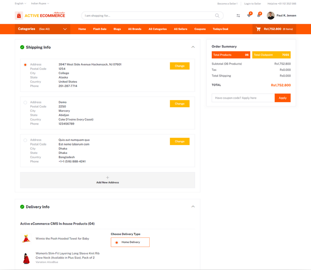This screenshot has width=311, height=270.
Task: Focus the coupon code input field
Action: pos(243,98)
